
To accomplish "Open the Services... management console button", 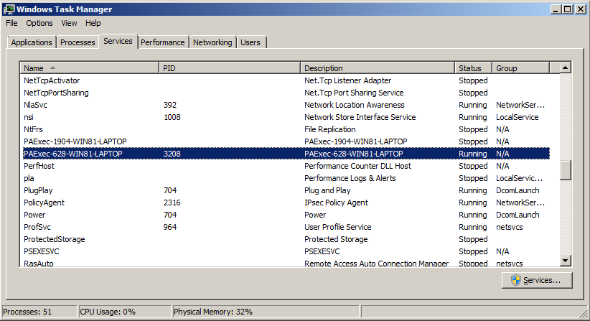I will tap(537, 280).
